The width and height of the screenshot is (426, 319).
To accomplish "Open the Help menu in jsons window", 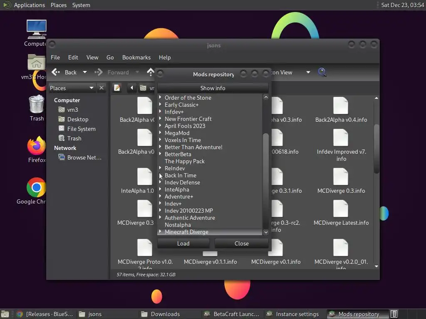I will click(x=165, y=57).
